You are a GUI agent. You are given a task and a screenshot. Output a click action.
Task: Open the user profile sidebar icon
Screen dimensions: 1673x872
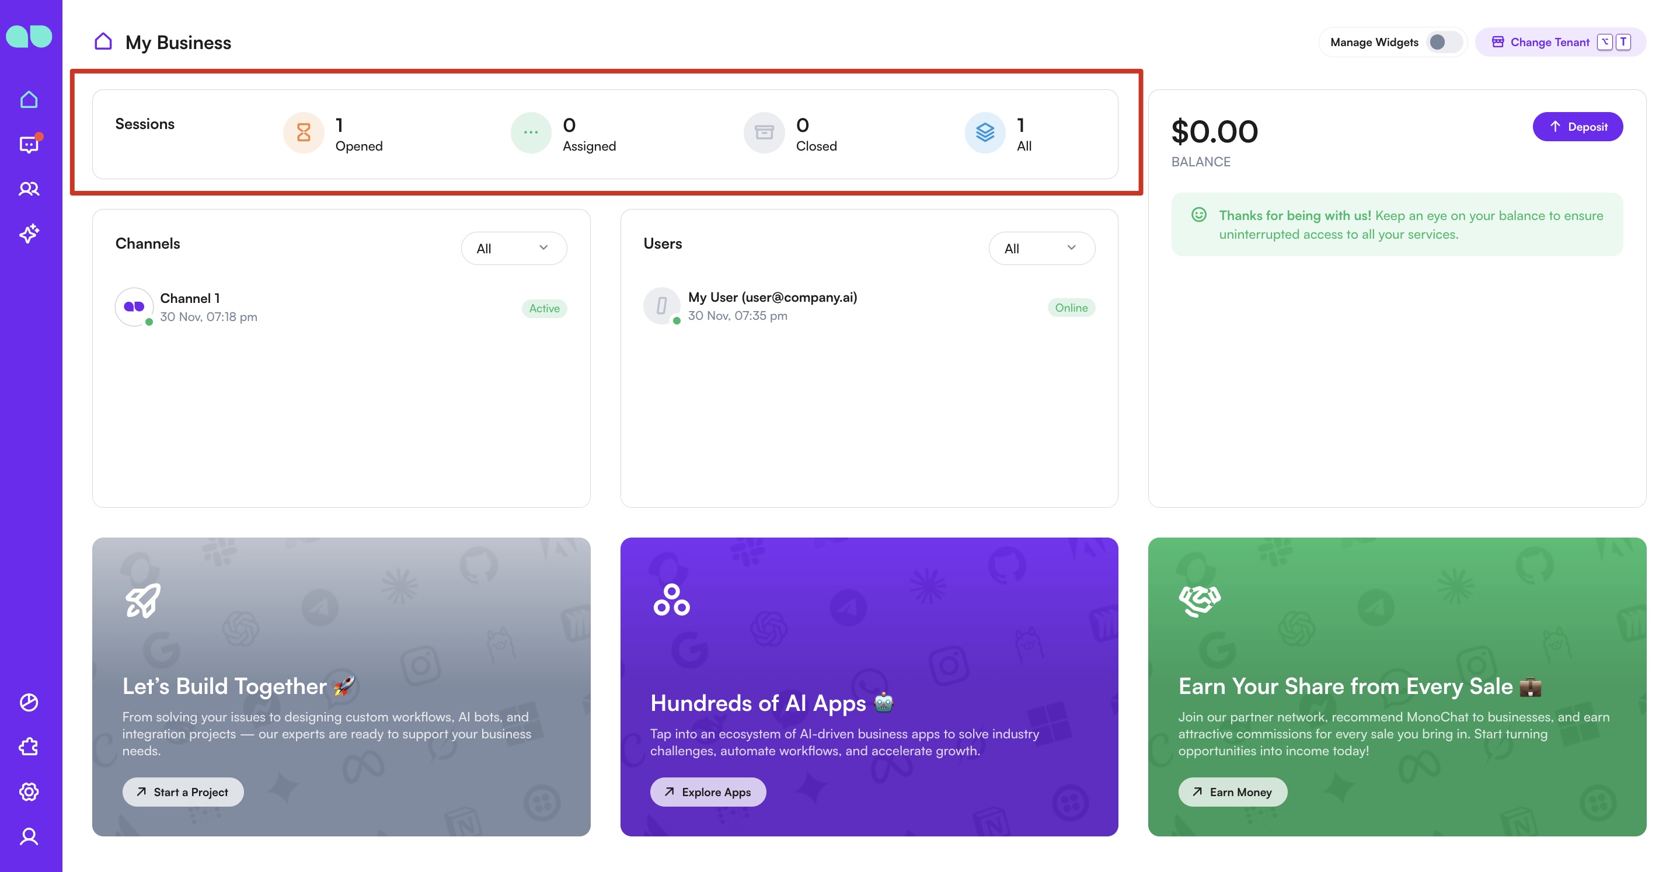pyautogui.click(x=29, y=836)
